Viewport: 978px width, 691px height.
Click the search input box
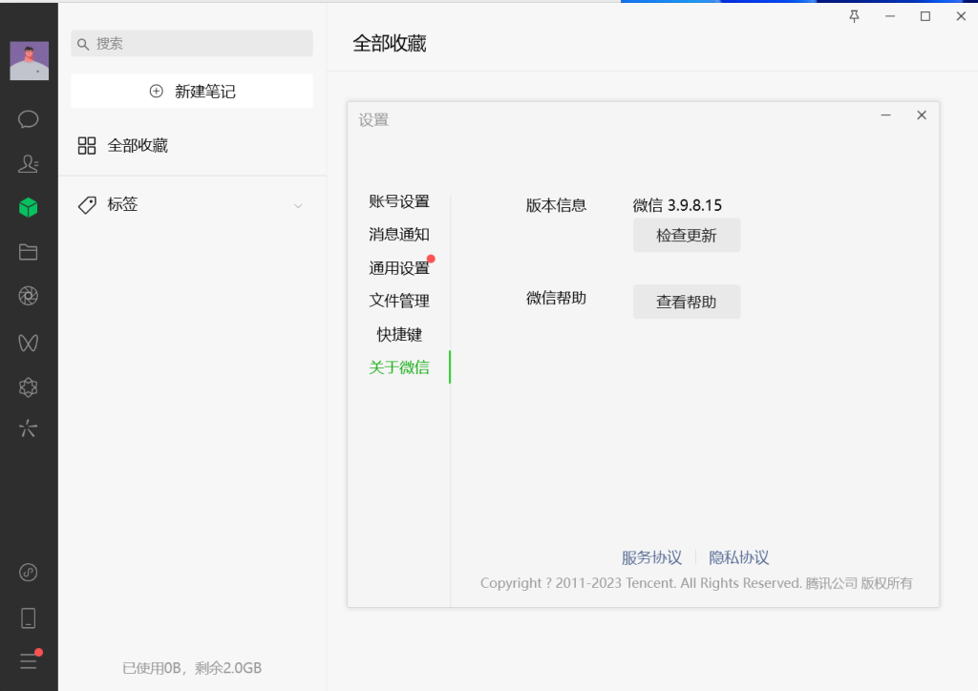[x=191, y=43]
